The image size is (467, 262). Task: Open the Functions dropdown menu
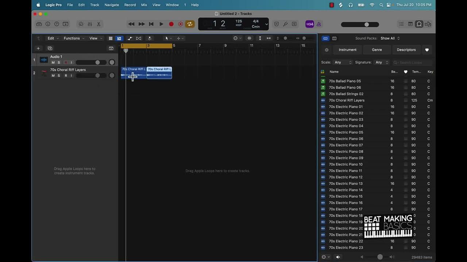[74, 38]
